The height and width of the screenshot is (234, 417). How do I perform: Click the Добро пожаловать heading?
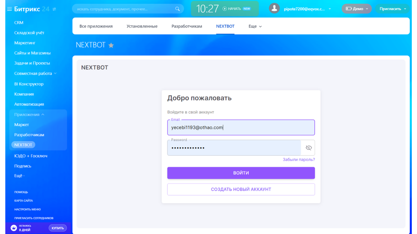click(x=199, y=98)
